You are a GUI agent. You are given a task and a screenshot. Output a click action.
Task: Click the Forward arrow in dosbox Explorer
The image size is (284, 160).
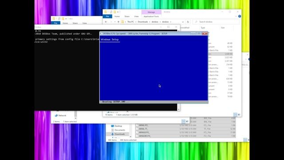pyautogui.click(x=111, y=22)
